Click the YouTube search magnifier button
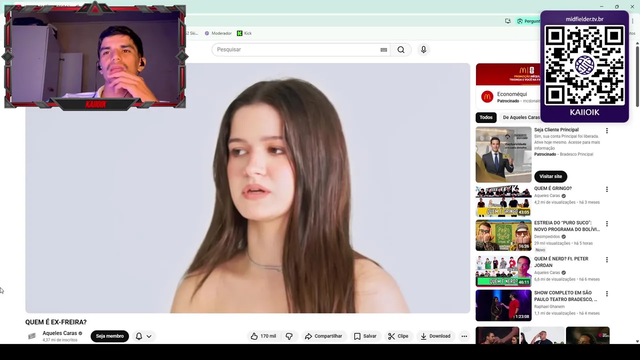Screen dimensions: 640x360 pos(401,49)
